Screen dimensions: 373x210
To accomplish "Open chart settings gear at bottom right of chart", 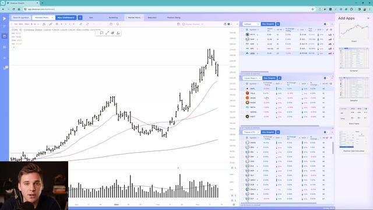I will click(x=234, y=205).
